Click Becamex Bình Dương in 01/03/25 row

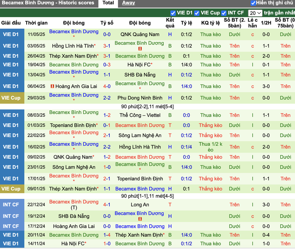click(x=140, y=125)
